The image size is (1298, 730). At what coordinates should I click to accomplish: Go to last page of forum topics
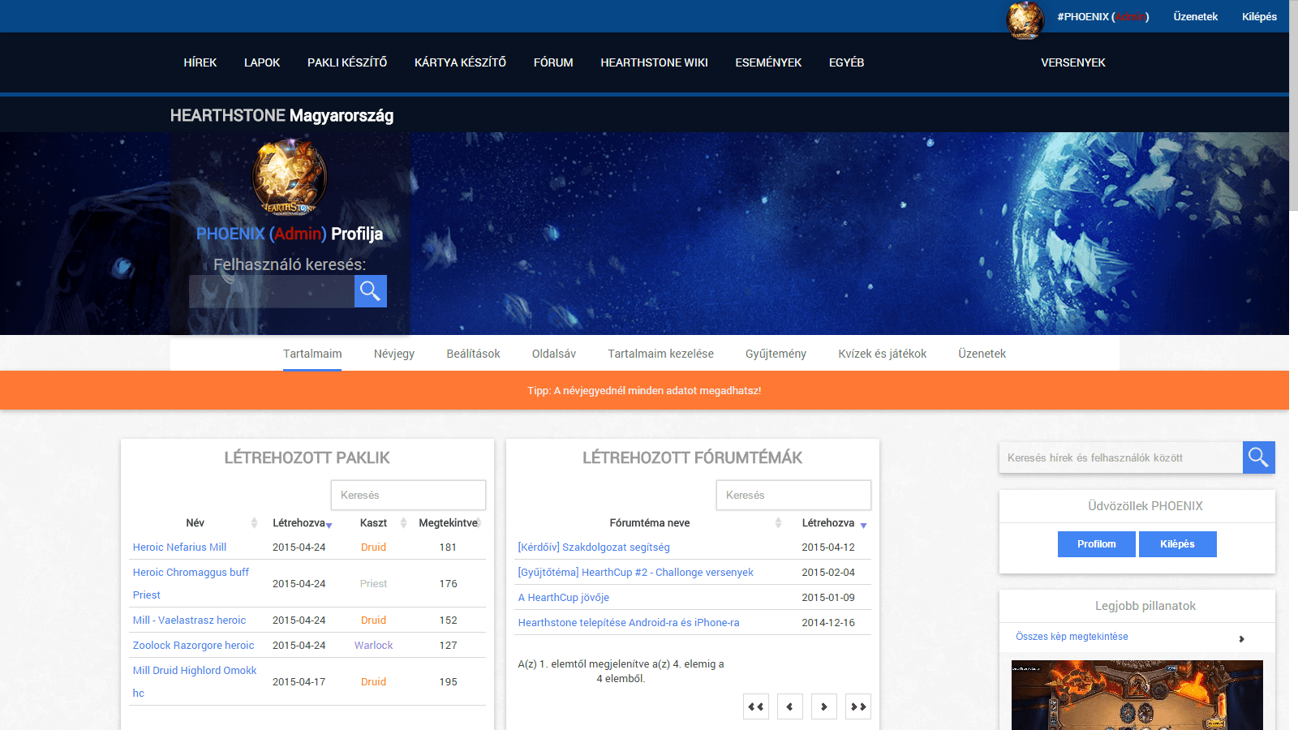(x=858, y=706)
